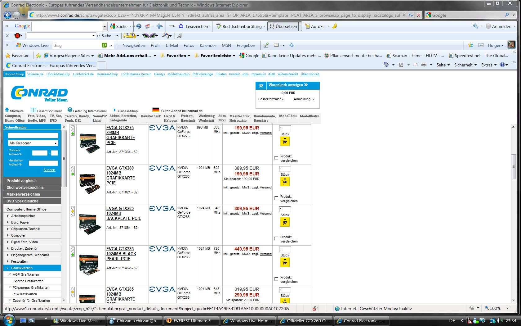
Task: Check Produkt vergleichen for EVGA GTX280
Action: [276, 198]
